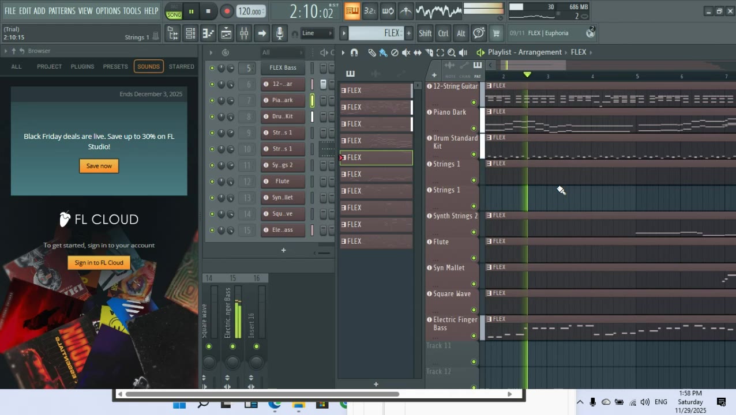Click Sign in to FL Cloud
736x415 pixels.
coord(99,263)
